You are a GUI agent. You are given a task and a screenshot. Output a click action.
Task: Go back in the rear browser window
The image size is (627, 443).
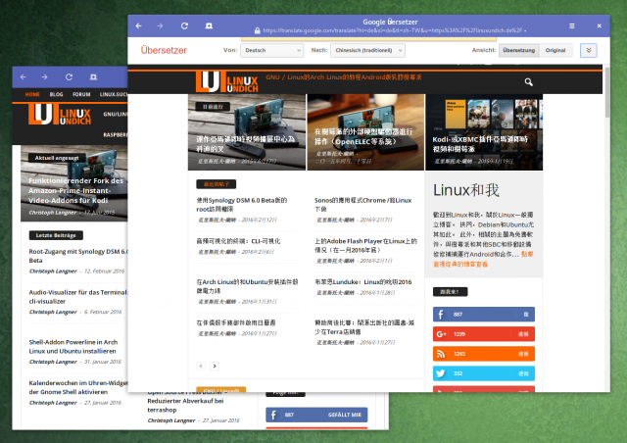(24, 77)
